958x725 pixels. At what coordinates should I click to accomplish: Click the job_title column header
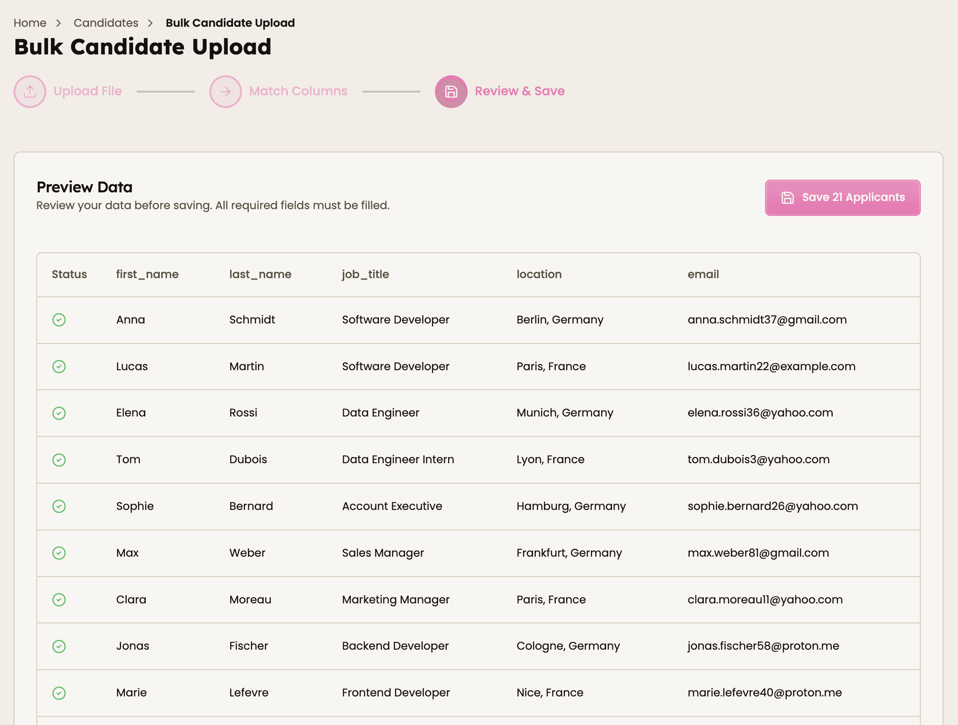(365, 274)
